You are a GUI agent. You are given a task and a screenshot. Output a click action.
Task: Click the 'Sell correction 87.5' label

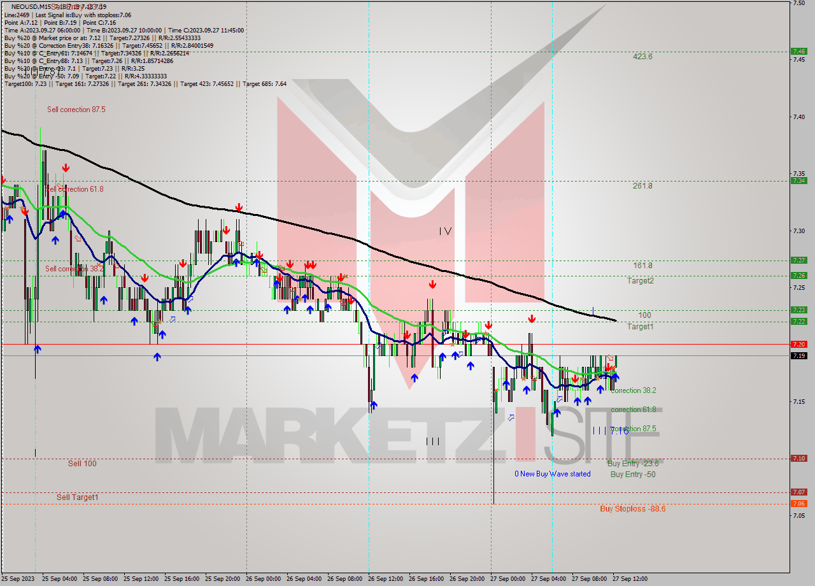pos(76,110)
